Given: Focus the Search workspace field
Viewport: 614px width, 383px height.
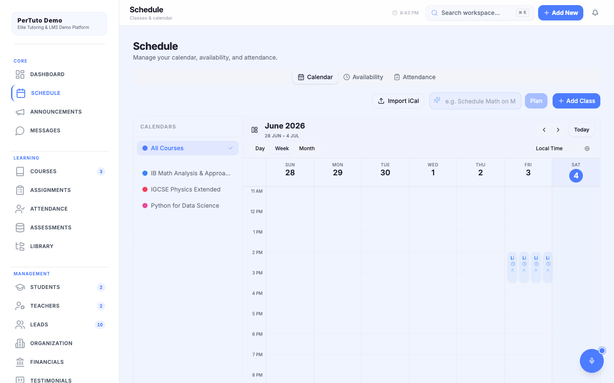Looking at the screenshot, I should (x=480, y=13).
